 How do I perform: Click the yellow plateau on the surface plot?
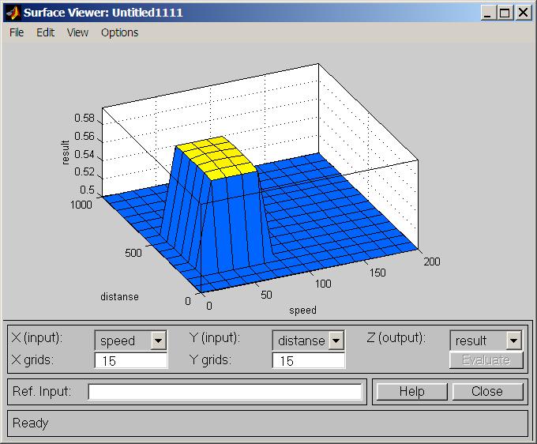(216, 155)
